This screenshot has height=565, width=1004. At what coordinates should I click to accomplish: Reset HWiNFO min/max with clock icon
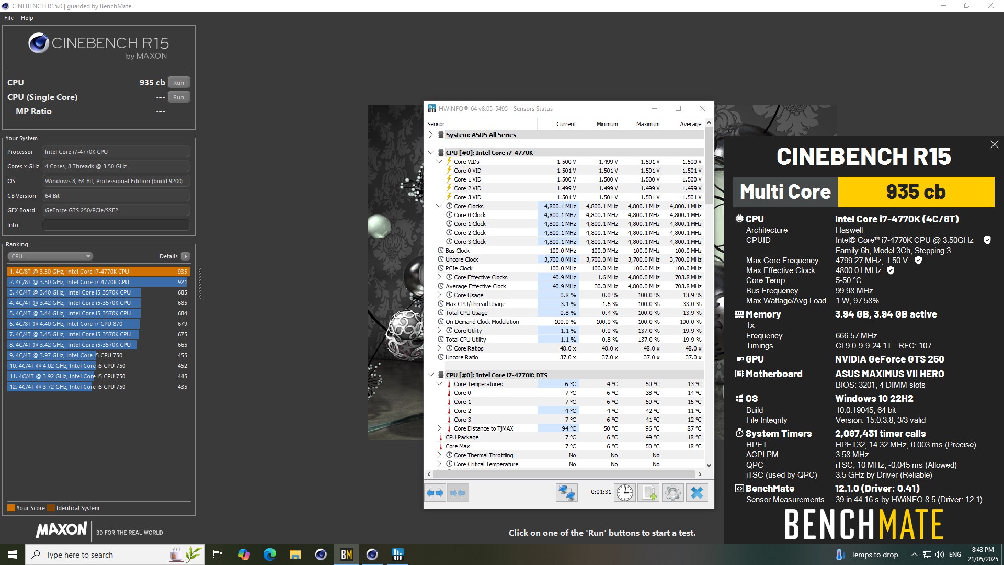624,493
